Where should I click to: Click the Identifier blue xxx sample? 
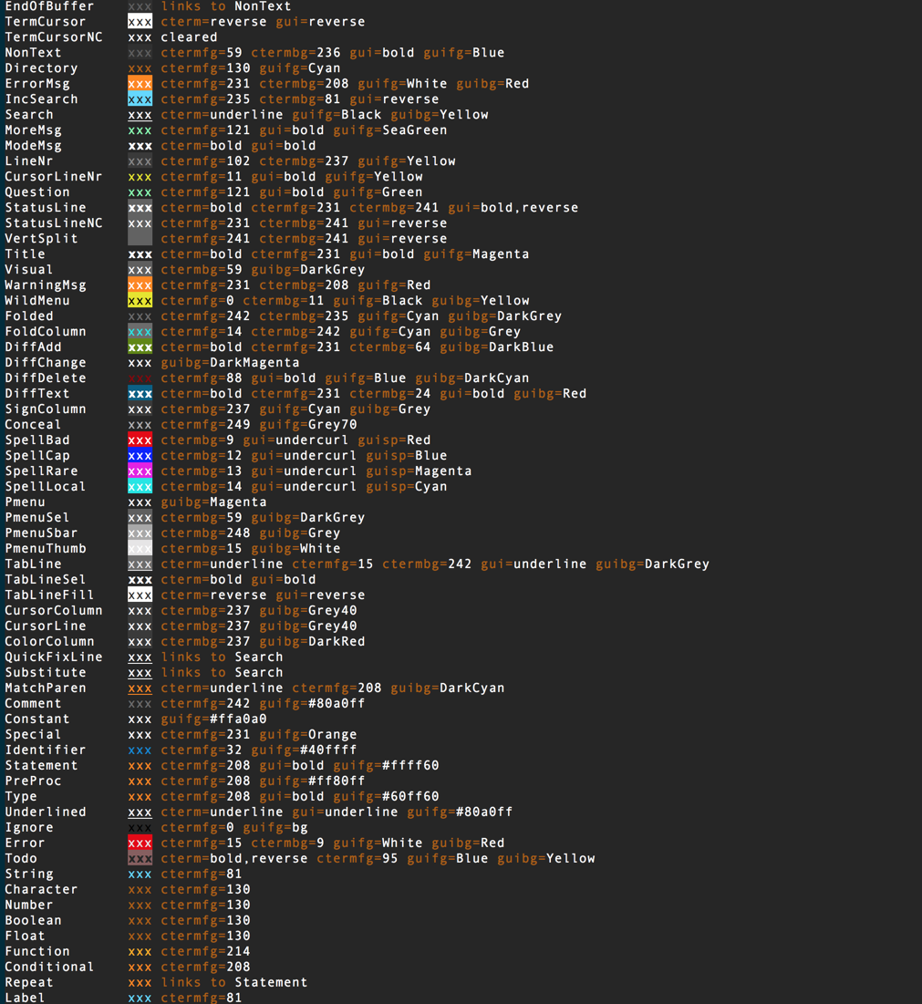(140, 750)
